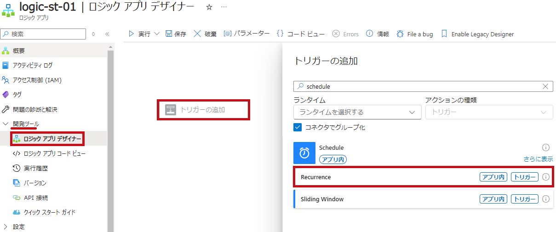Click the info icon on Sliding Window row
The width and height of the screenshot is (556, 232).
pyautogui.click(x=546, y=199)
